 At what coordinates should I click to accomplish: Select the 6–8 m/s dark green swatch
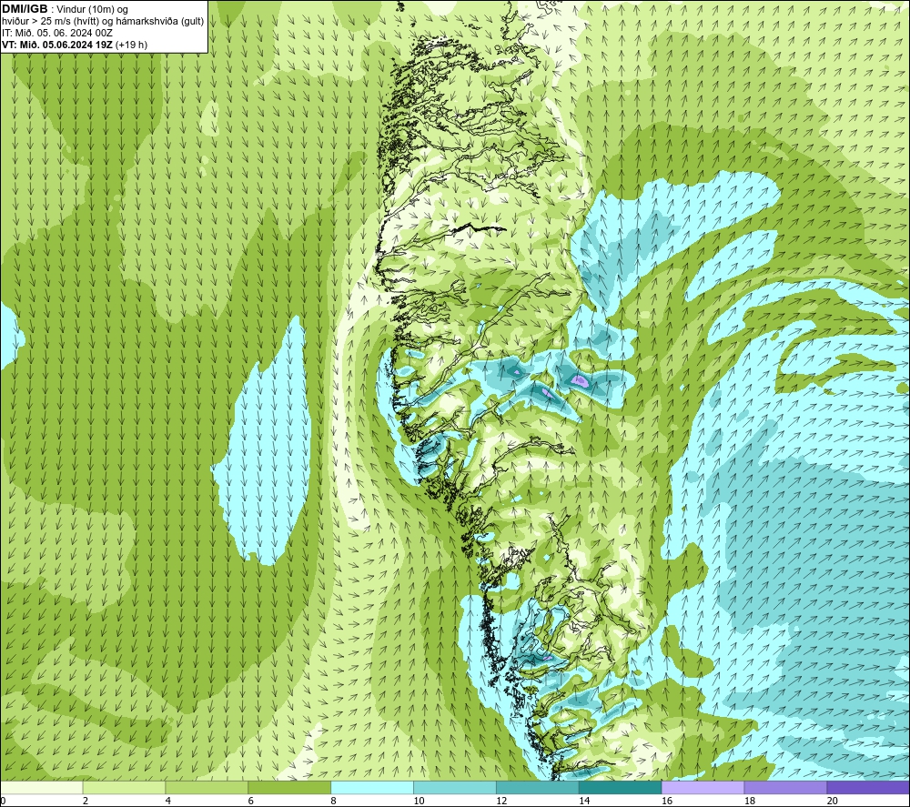pos(289,787)
